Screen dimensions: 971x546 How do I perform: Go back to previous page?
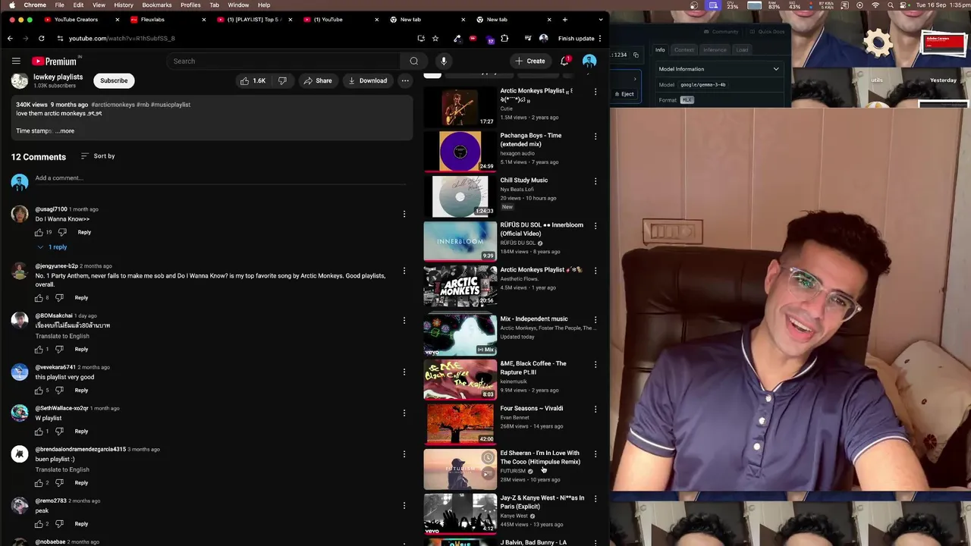(10, 38)
